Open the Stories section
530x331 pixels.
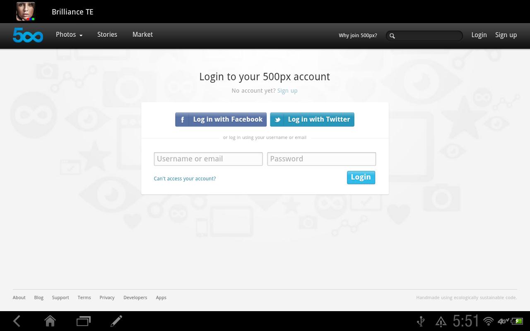pos(107,35)
